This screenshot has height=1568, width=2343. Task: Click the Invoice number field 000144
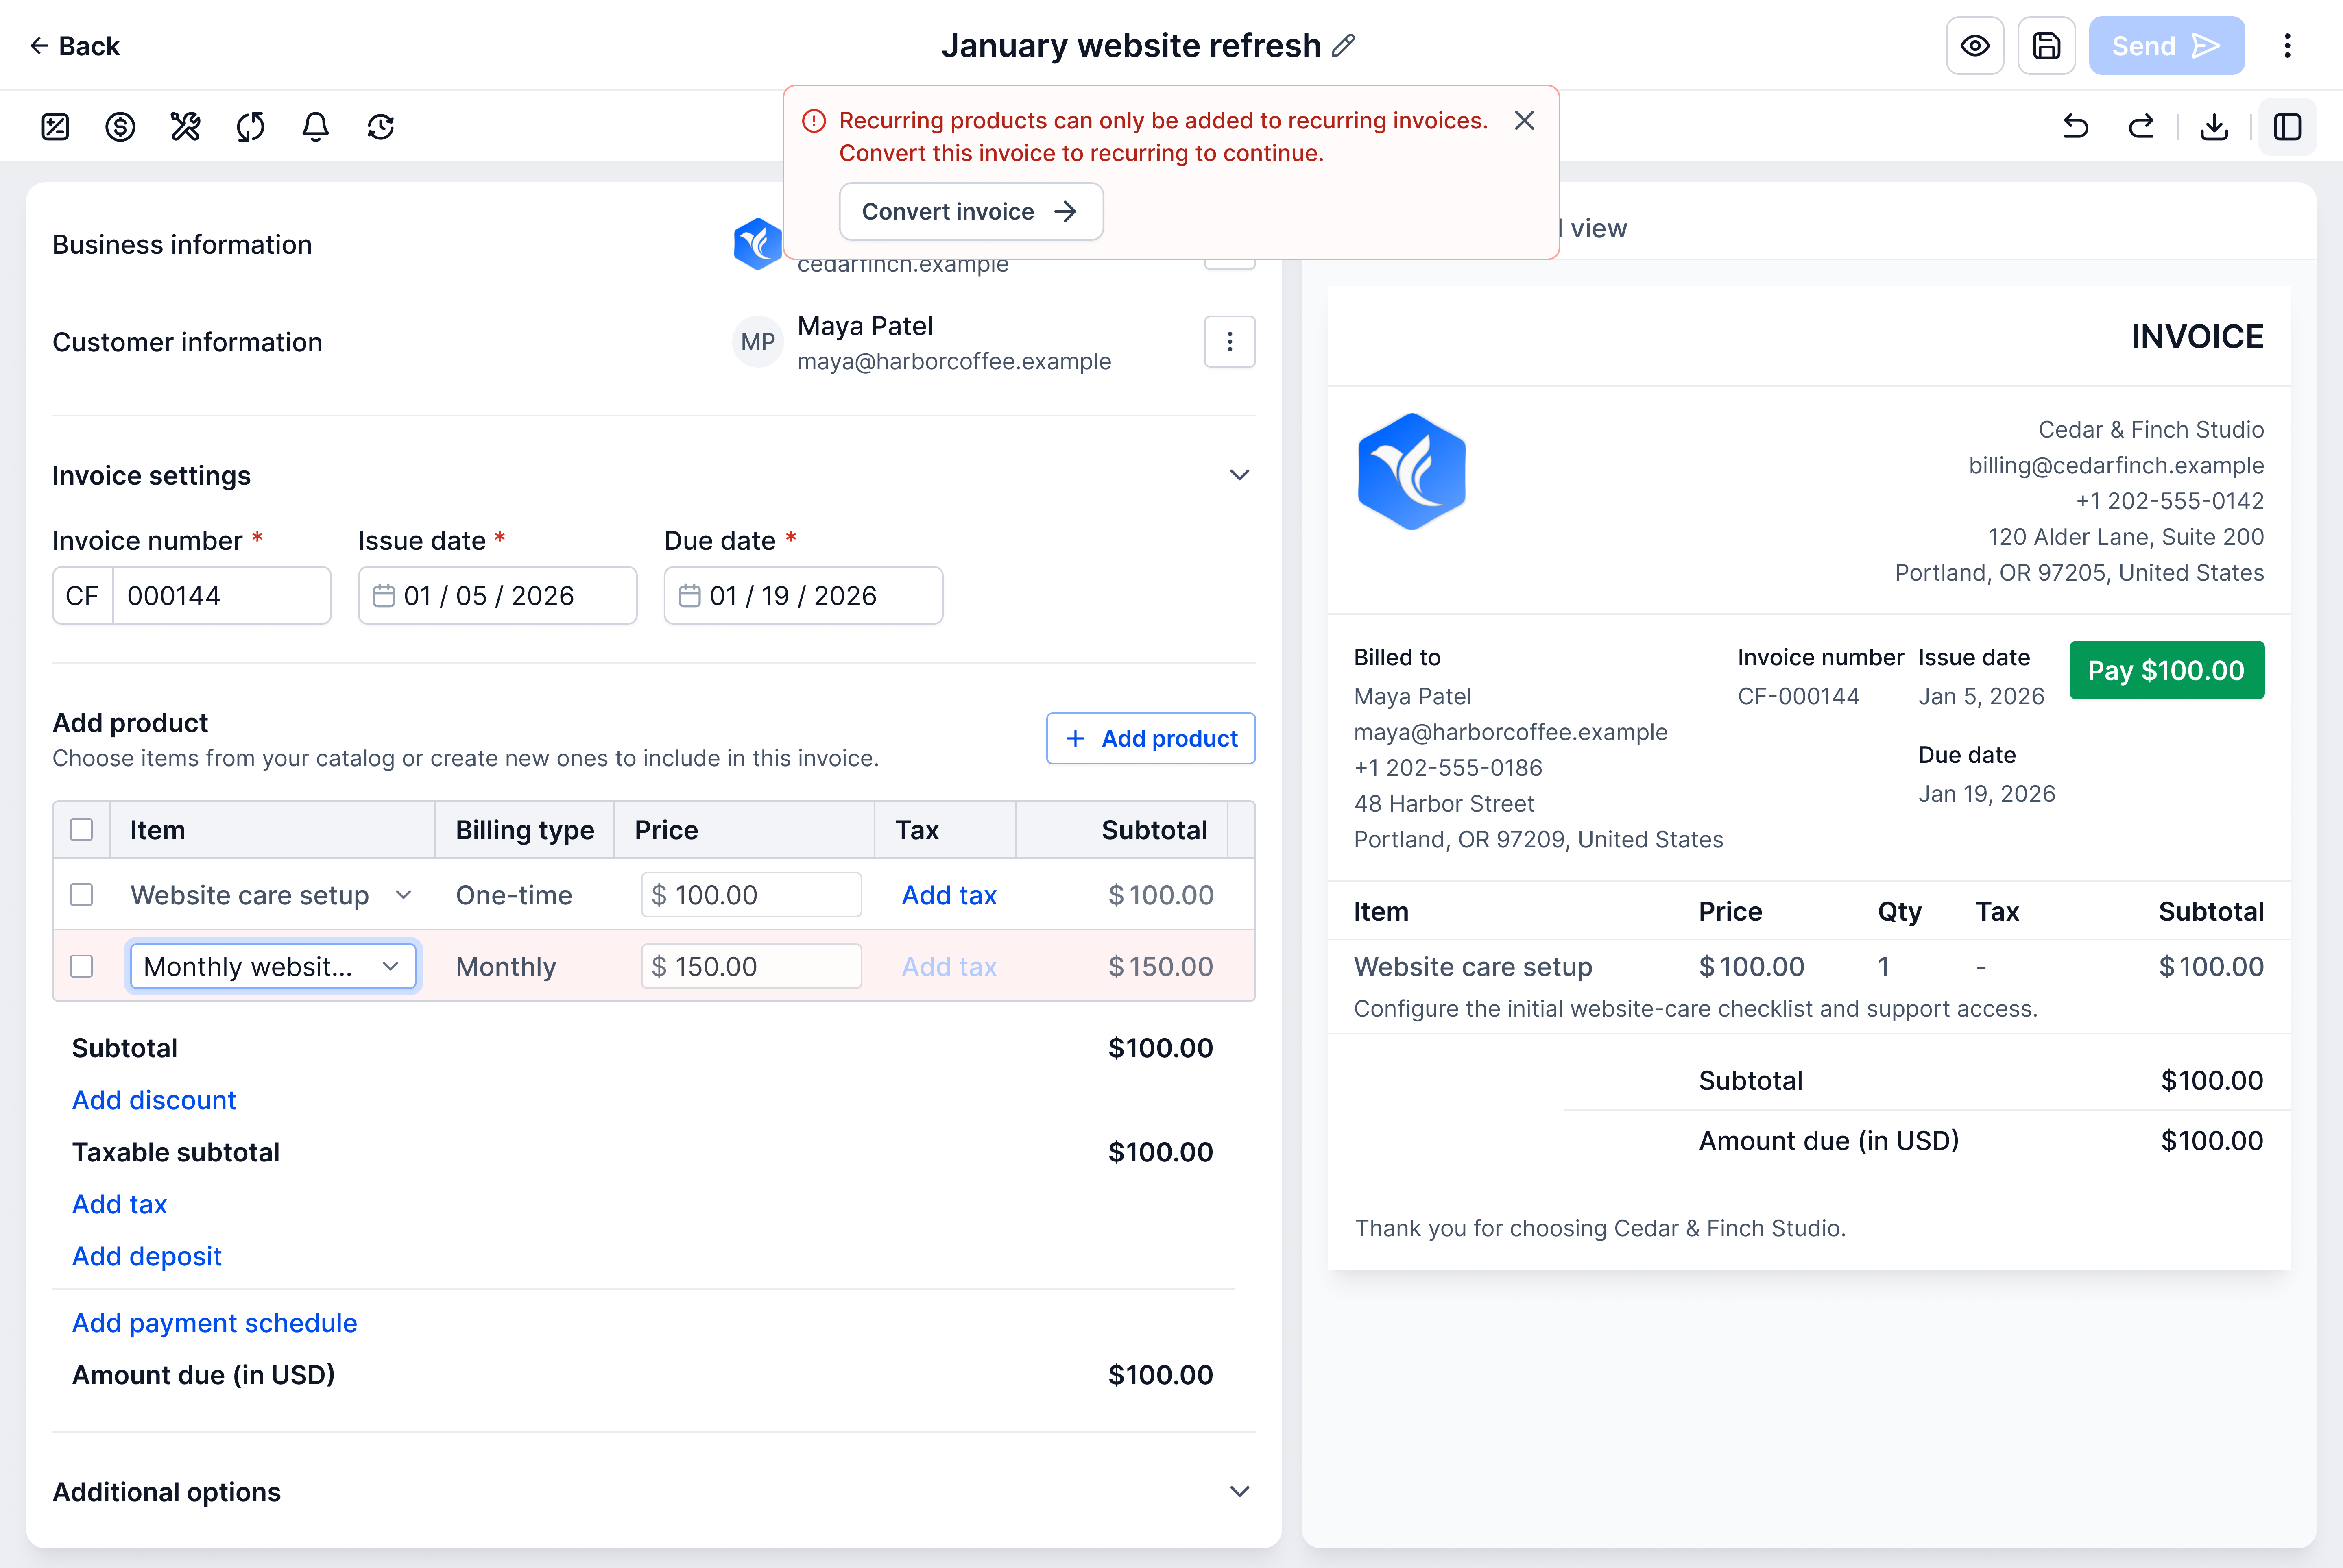point(222,596)
